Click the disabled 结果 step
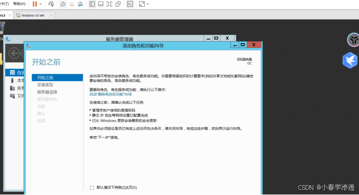 tap(41, 121)
